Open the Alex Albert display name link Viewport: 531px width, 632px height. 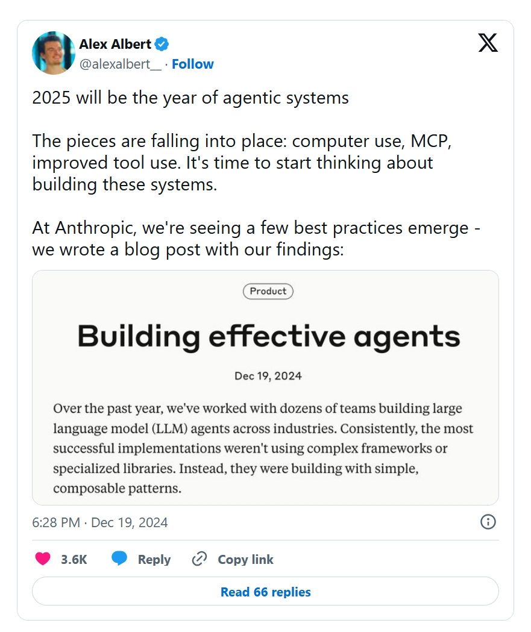coord(115,44)
